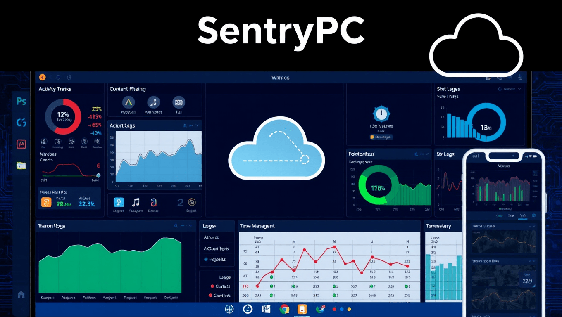
Task: Select the underlined tab on phone screen
Action: (x=523, y=215)
